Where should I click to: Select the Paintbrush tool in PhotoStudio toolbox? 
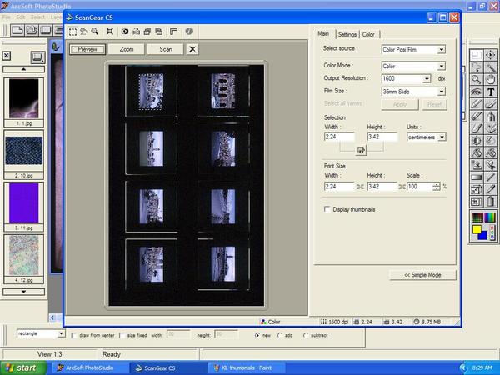coord(491,104)
